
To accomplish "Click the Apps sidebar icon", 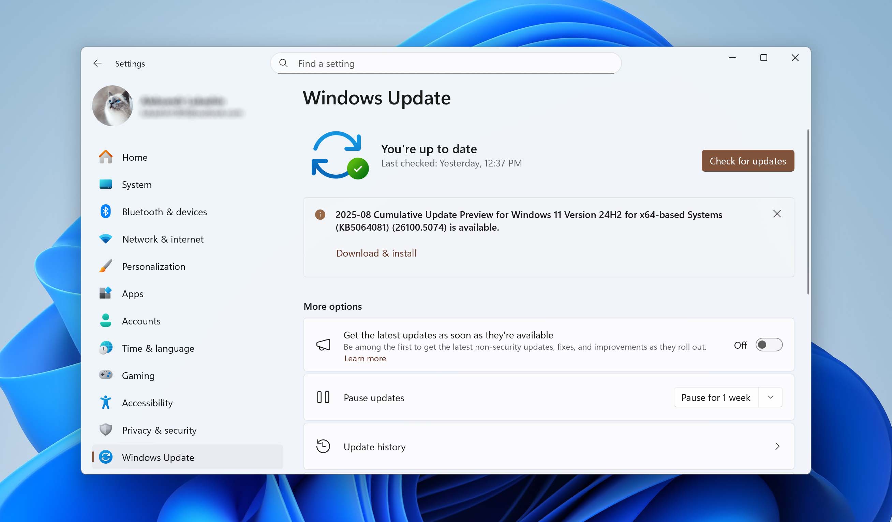I will click(105, 293).
